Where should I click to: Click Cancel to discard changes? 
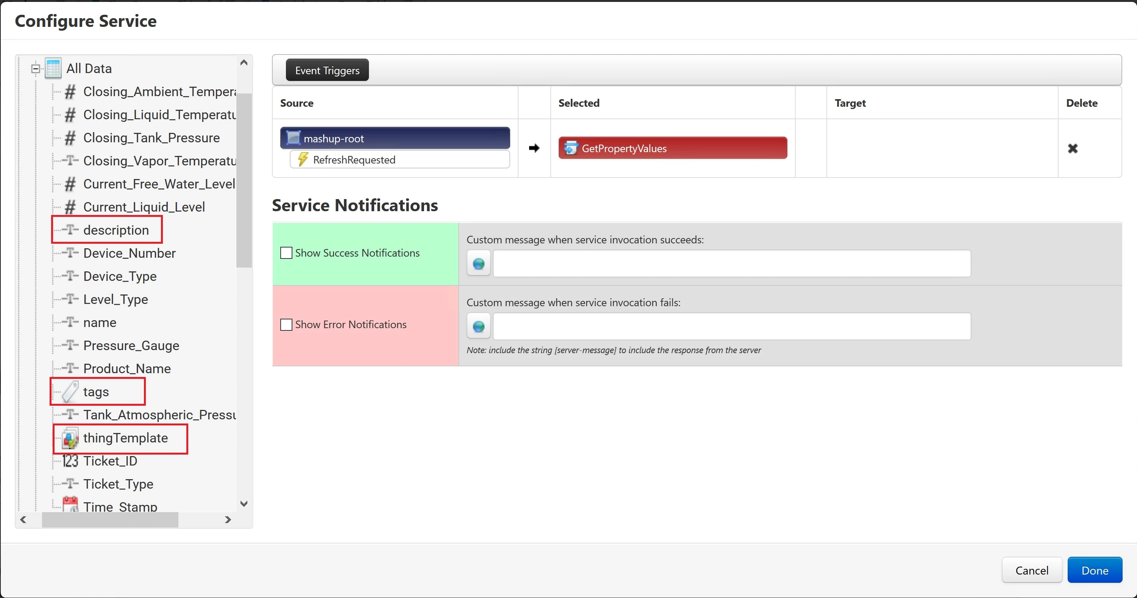click(1031, 570)
